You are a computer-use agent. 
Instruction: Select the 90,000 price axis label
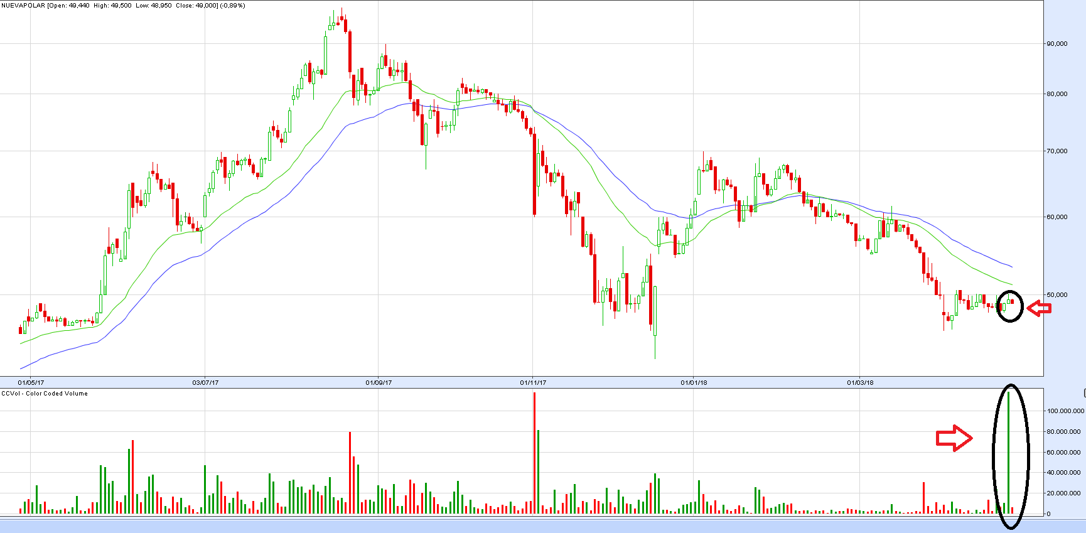[1057, 44]
